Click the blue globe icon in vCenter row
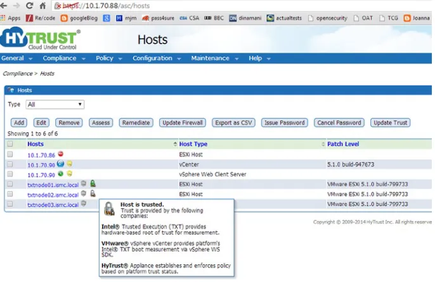The width and height of the screenshot is (435, 282). click(60, 164)
